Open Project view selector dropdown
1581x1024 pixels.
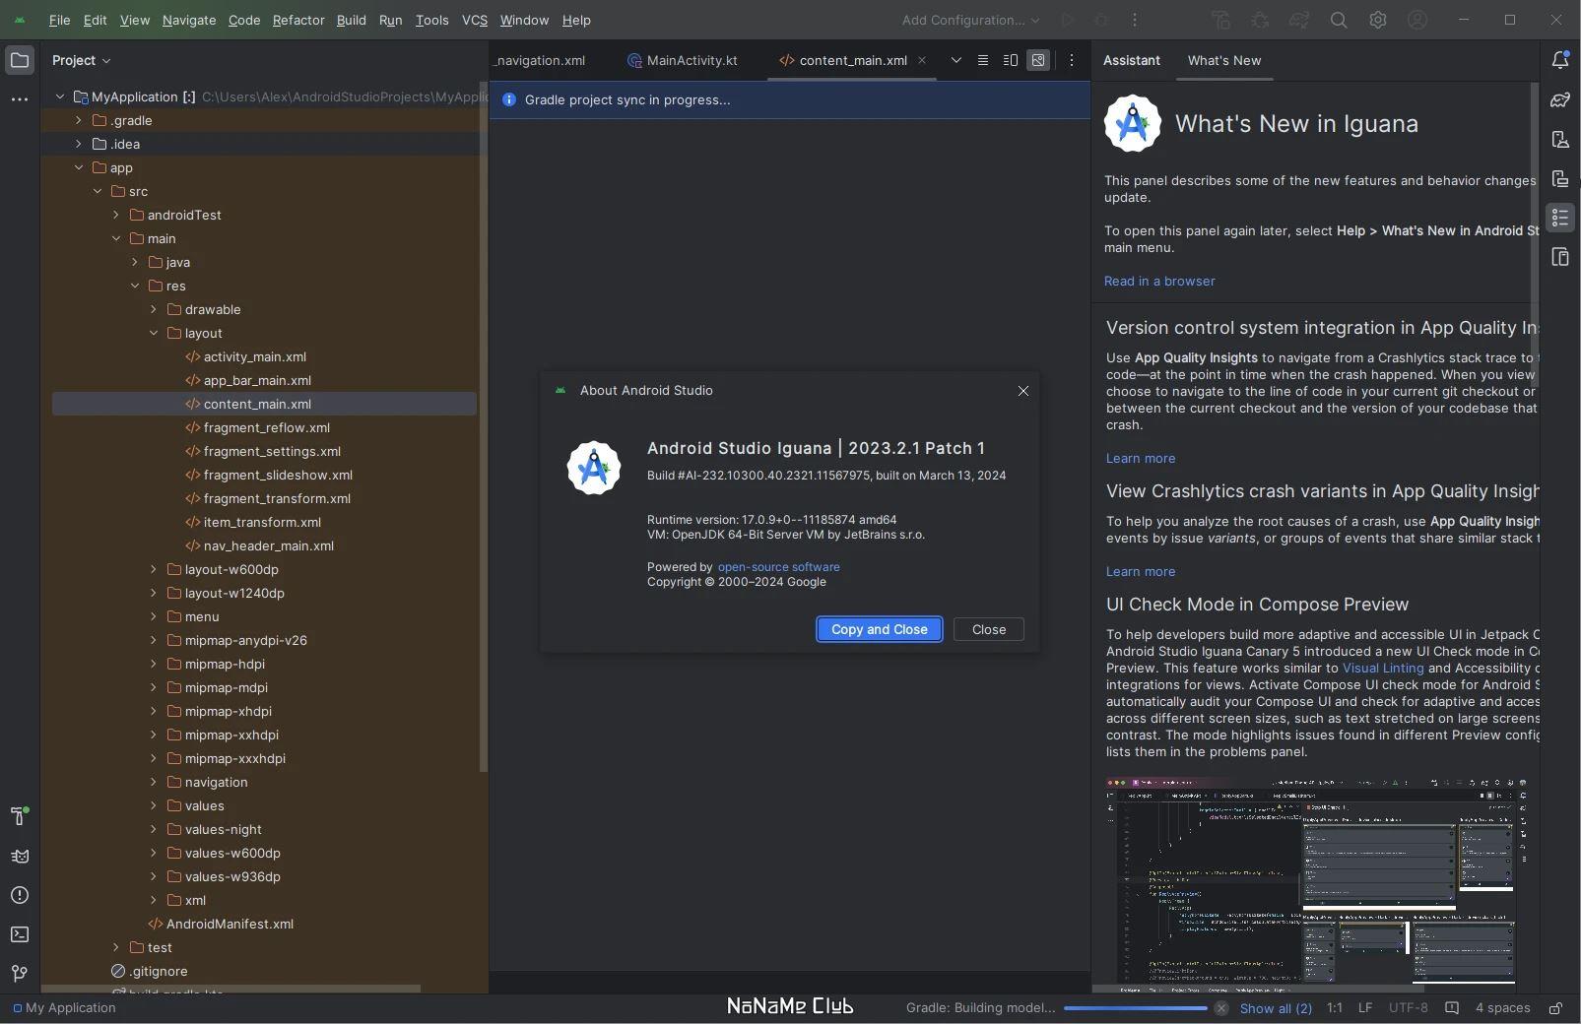click(x=81, y=60)
